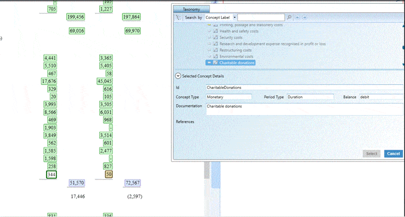Click the concept icon beside Restructuring costs
This screenshot has width=405, height=217.
click(215, 50)
